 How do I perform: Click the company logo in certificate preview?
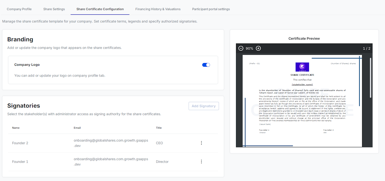pos(302,67)
